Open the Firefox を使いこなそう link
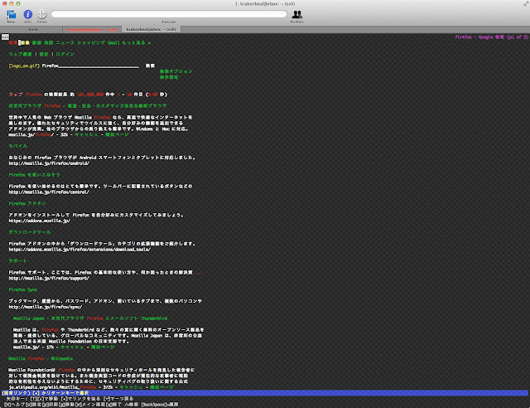This screenshot has height=408, width=530. pos(34,175)
